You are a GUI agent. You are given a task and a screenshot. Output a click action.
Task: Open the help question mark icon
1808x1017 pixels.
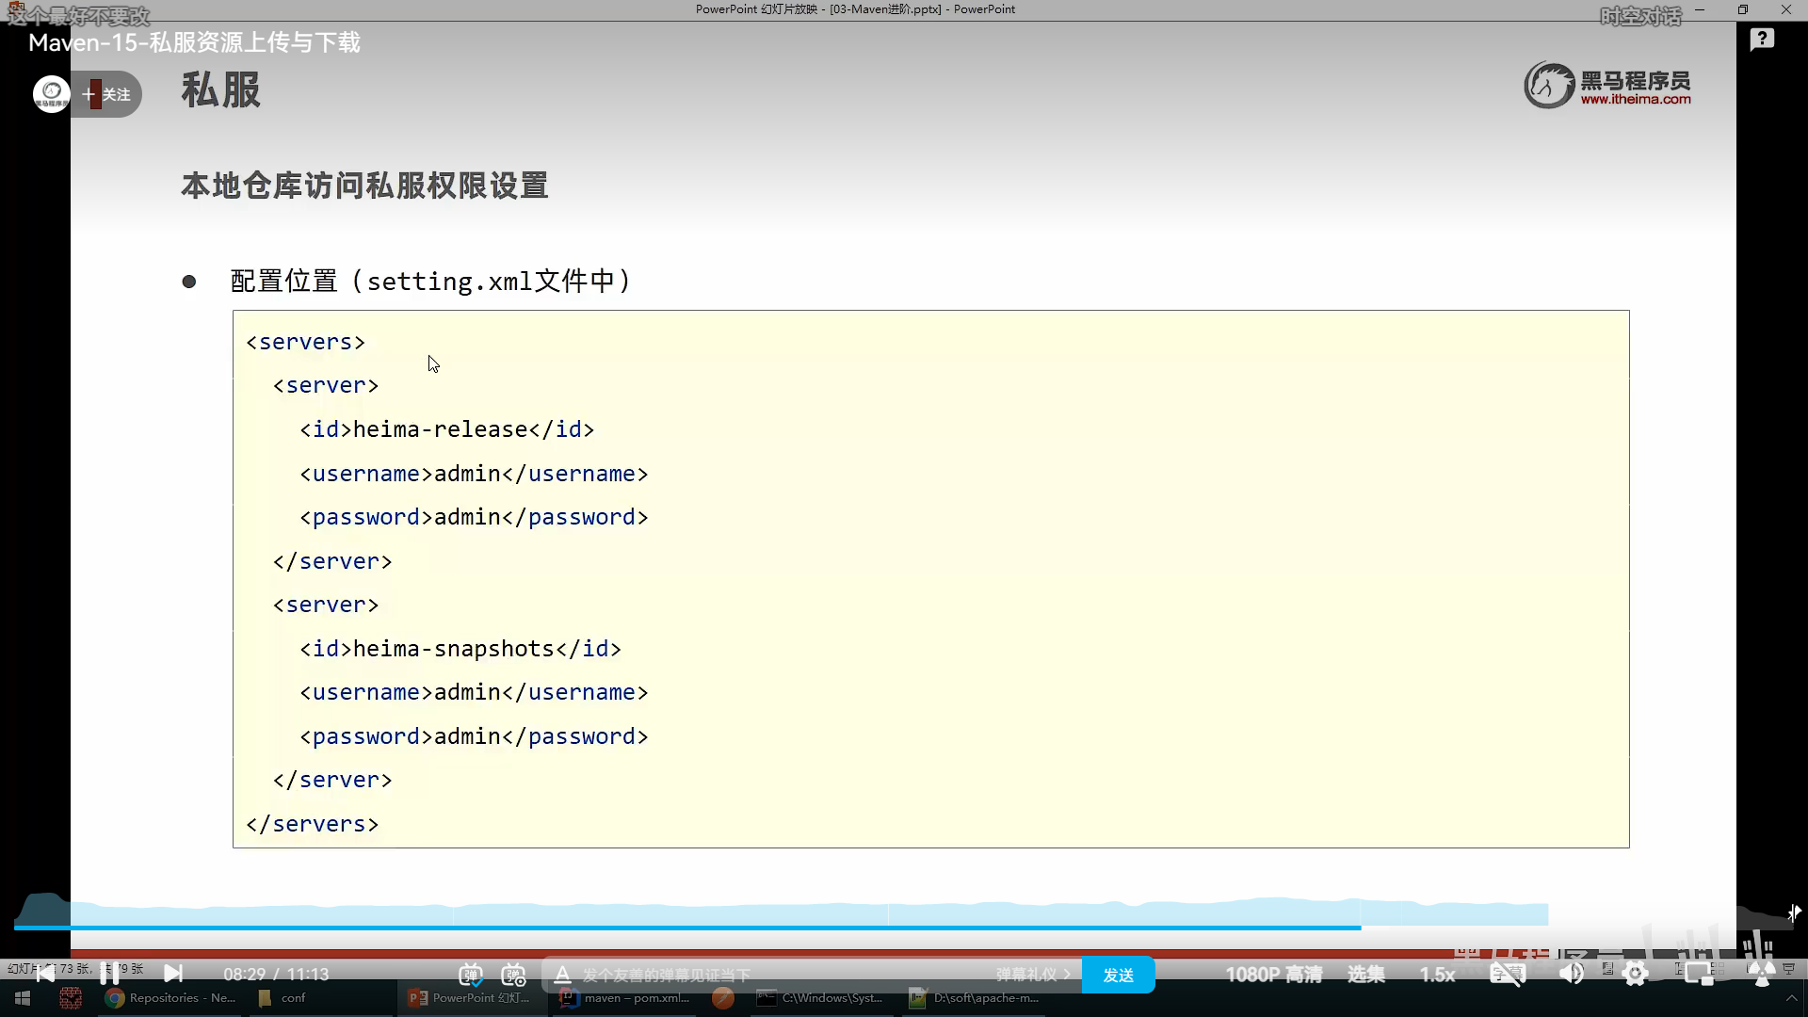coord(1762,40)
